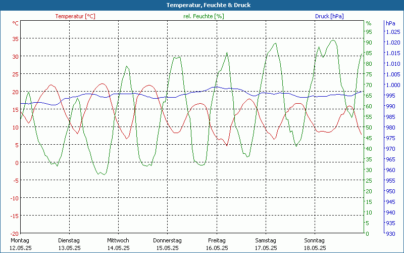Image resolution: width=404 pixels, height=253 pixels.
Task: Click the blue 'hPa' unit label
Action: [x=390, y=23]
